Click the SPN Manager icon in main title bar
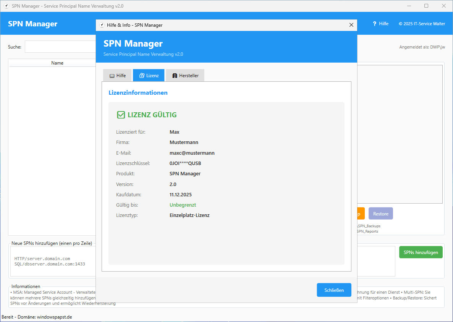 pos(6,6)
